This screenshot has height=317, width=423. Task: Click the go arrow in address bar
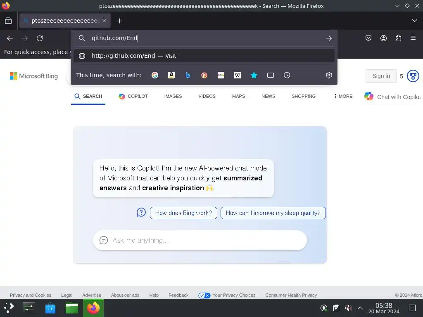point(328,38)
